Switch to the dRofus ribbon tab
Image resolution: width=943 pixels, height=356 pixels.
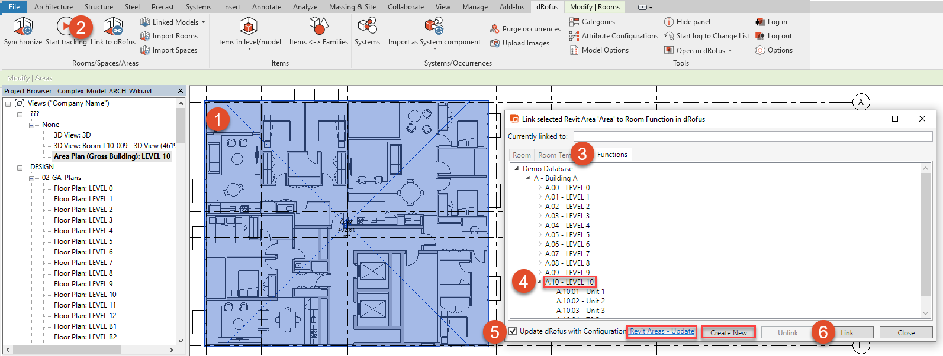tap(547, 7)
